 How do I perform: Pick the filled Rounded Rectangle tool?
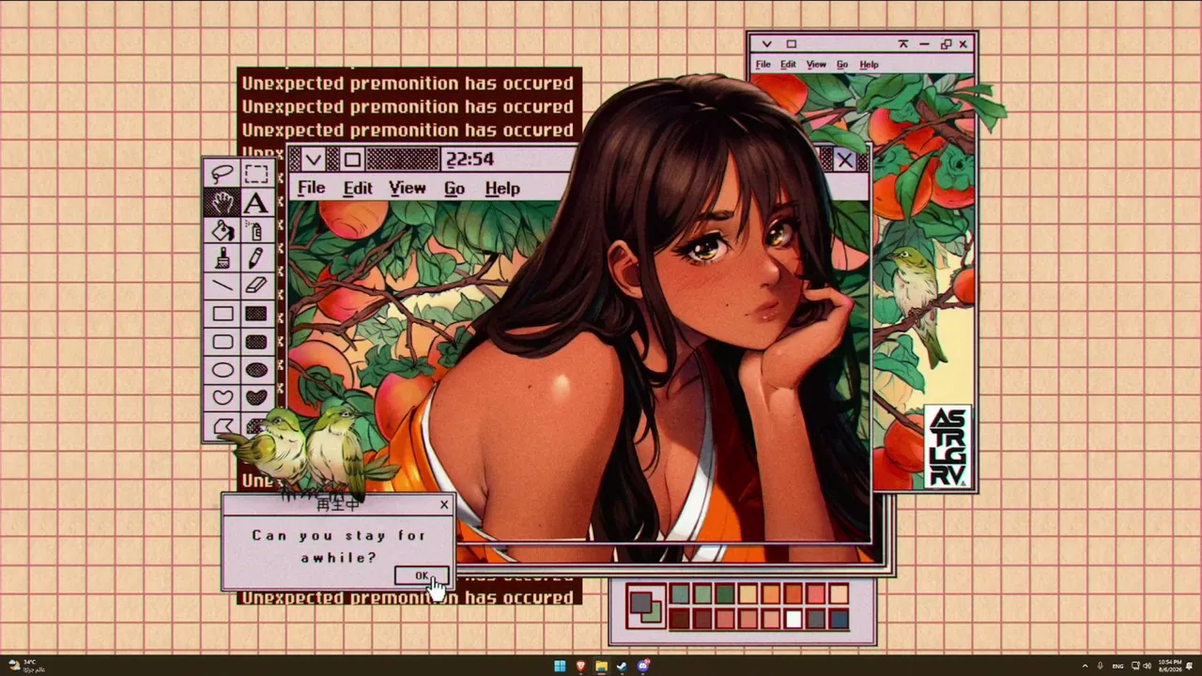pyautogui.click(x=256, y=342)
